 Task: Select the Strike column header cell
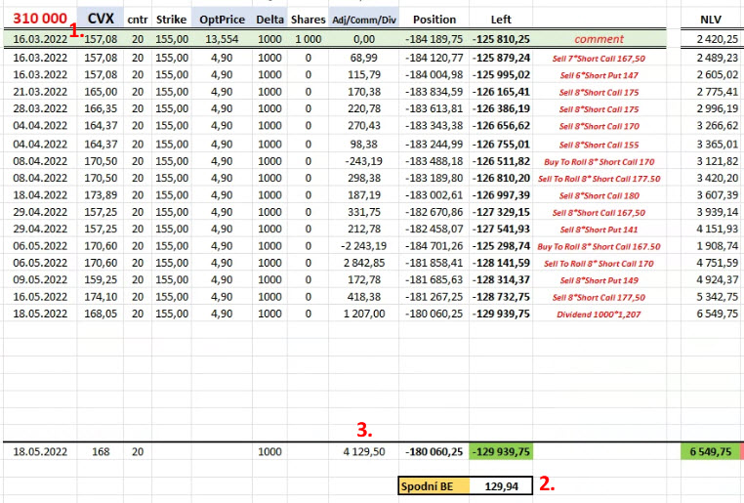pos(170,20)
